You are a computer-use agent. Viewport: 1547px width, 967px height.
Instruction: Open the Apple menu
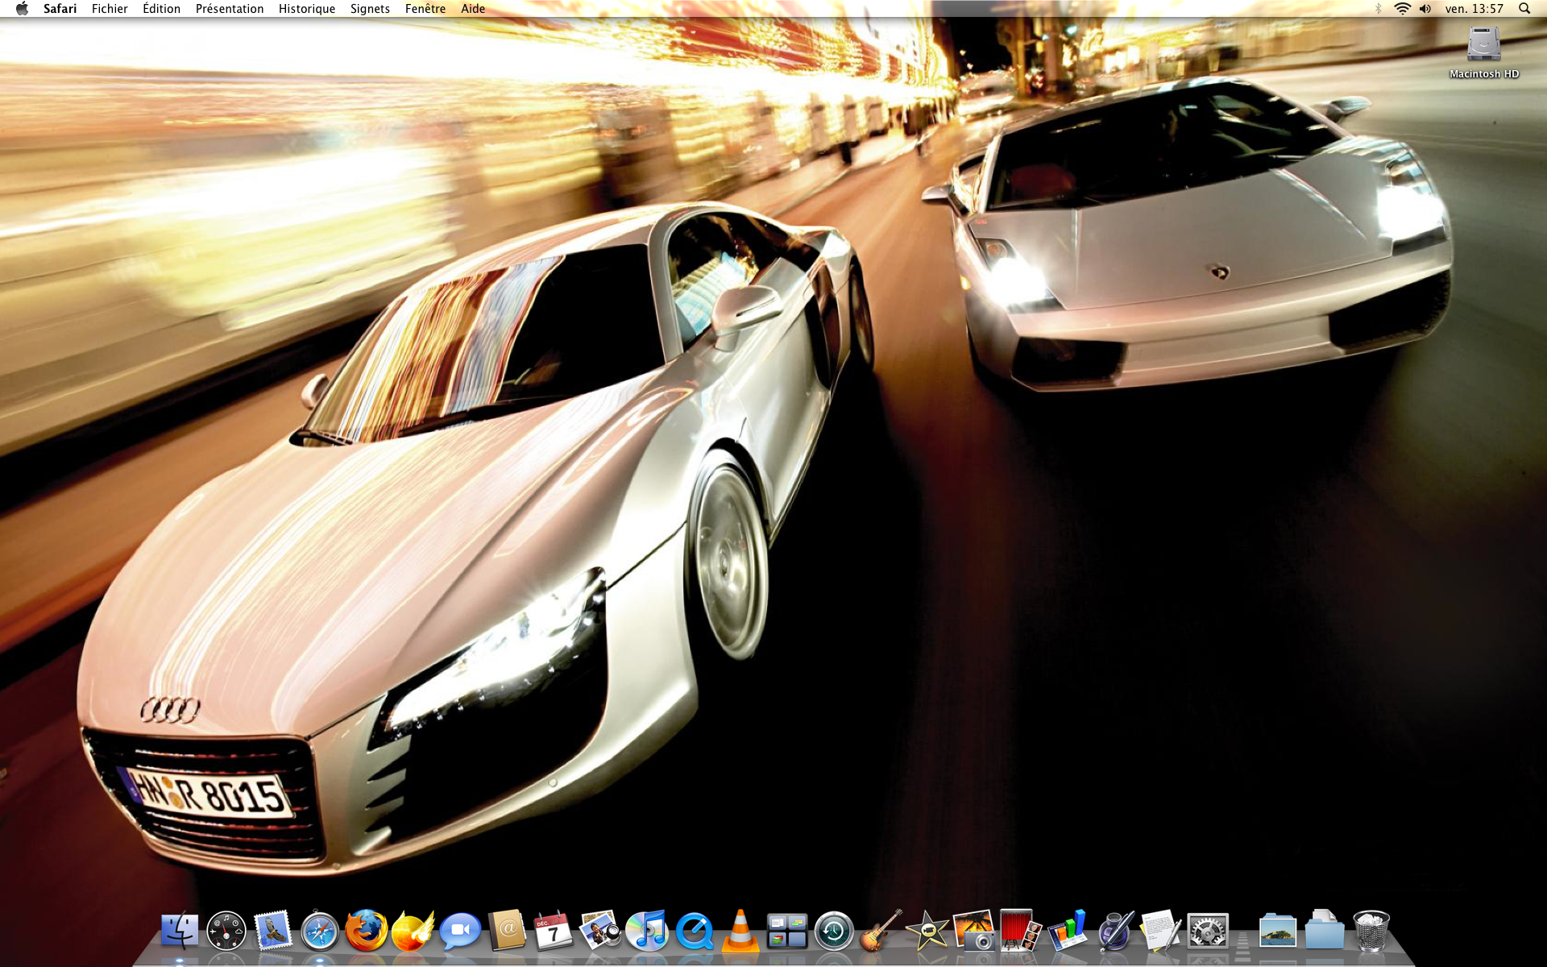pos(22,9)
